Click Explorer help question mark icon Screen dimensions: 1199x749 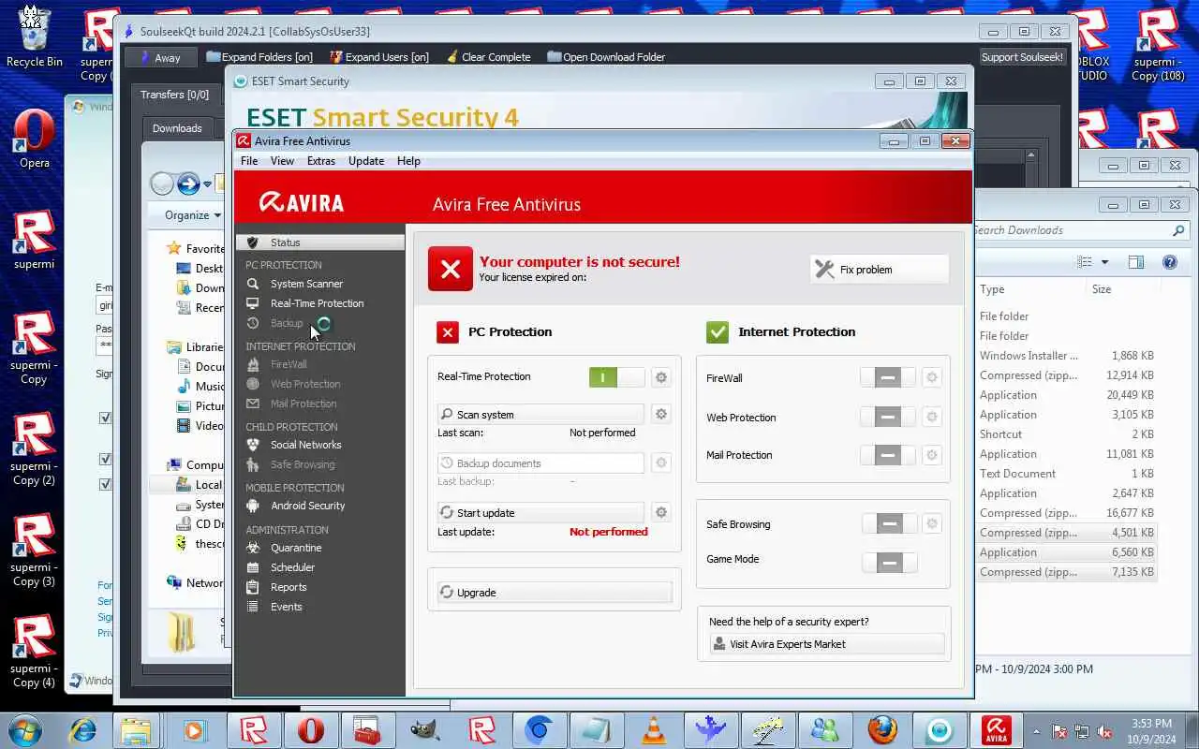click(1170, 262)
